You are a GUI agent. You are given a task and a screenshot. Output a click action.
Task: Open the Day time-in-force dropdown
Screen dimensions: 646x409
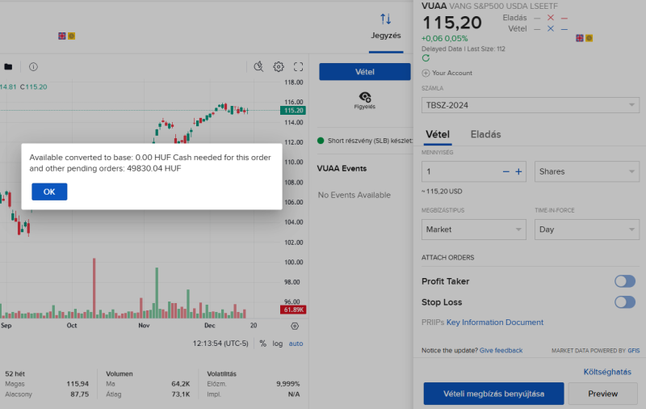coord(587,230)
